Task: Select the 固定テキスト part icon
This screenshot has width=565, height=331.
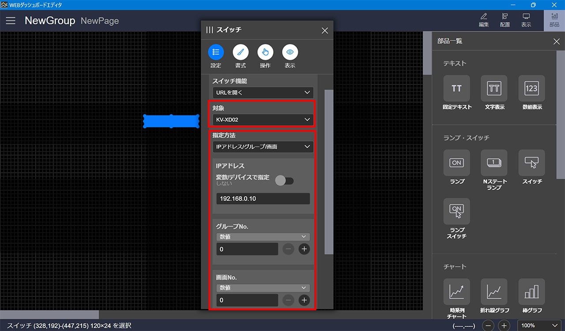Action: [x=456, y=89]
